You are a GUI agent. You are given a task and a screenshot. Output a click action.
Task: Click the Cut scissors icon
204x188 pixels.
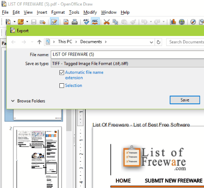click(x=107, y=22)
